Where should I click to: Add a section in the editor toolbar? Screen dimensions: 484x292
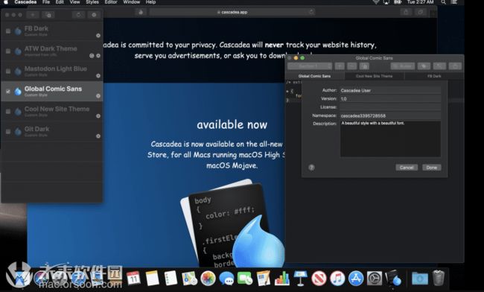[340, 66]
